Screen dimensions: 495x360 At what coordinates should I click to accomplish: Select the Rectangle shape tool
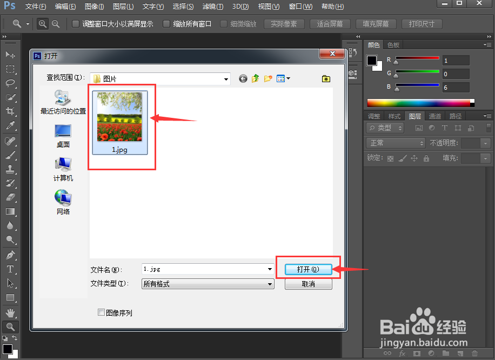click(x=10, y=297)
